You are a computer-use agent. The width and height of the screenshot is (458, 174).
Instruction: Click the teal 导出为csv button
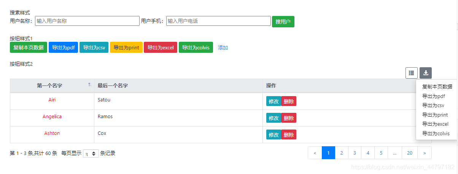click(94, 47)
